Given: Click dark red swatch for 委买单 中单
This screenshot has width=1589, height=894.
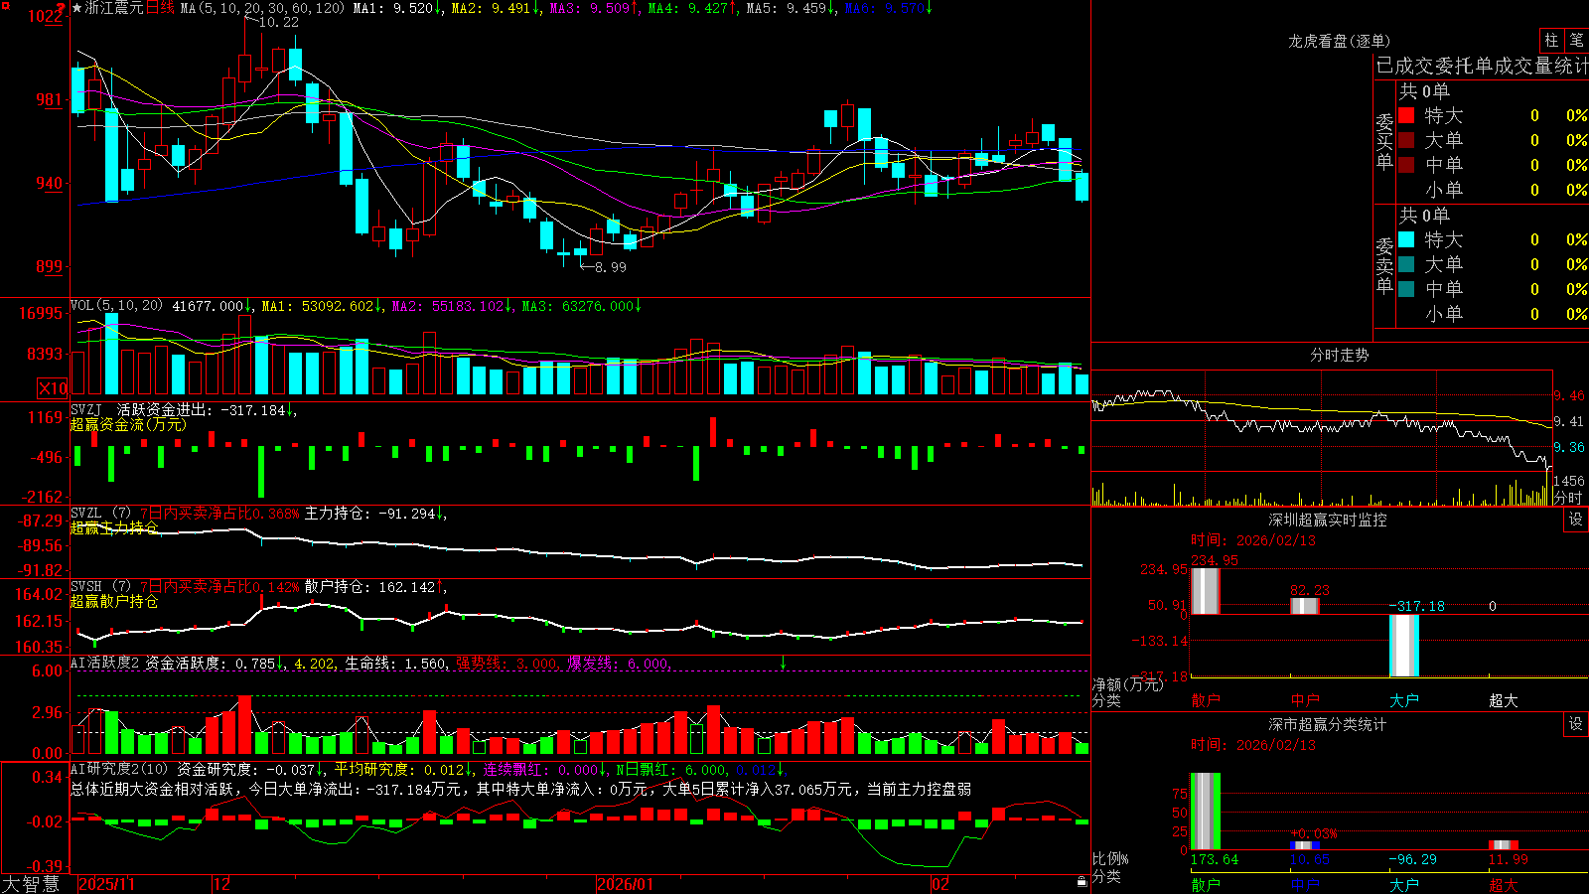Looking at the screenshot, I should [1406, 165].
